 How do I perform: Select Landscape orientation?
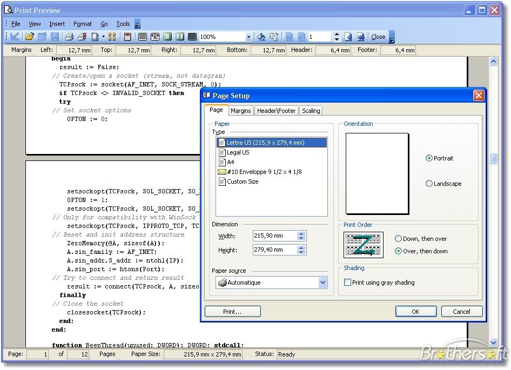tap(429, 184)
